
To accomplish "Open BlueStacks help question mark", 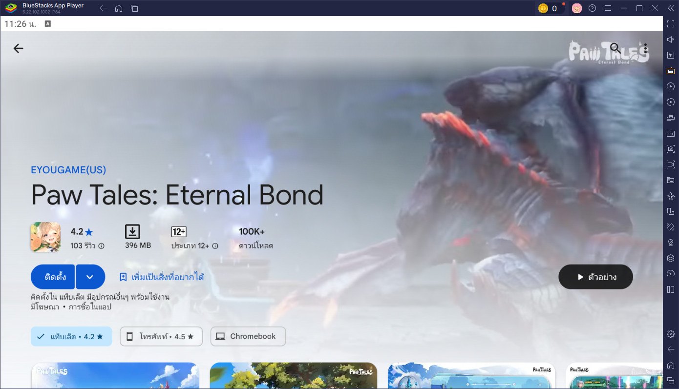I will point(593,8).
